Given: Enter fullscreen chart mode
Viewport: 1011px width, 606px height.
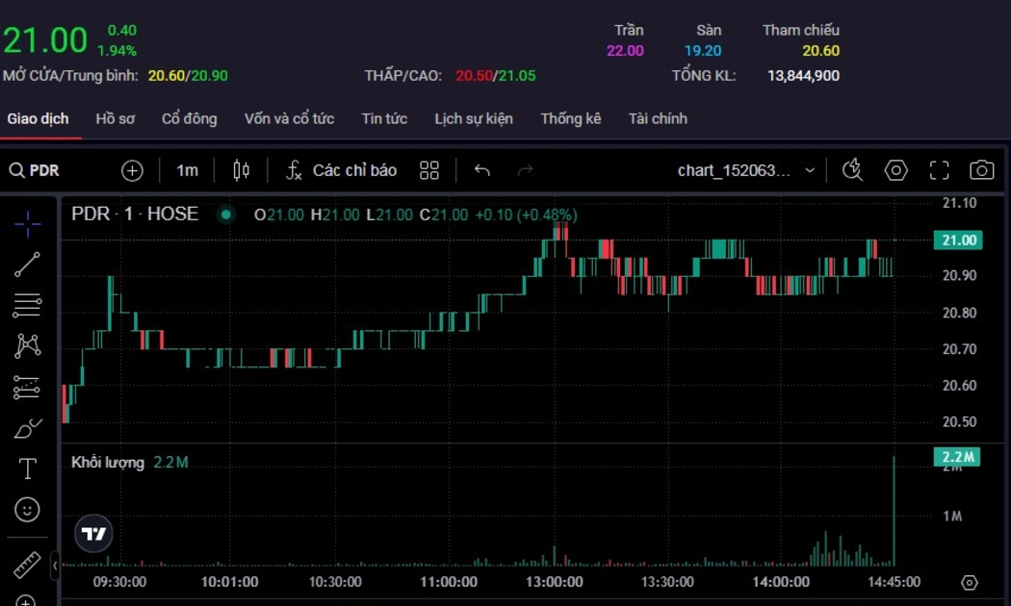Looking at the screenshot, I should pos(939,170).
